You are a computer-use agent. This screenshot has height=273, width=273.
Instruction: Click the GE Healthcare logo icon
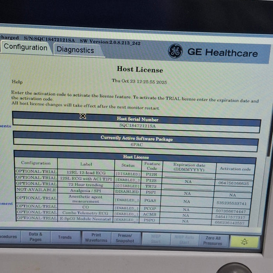[175, 51]
